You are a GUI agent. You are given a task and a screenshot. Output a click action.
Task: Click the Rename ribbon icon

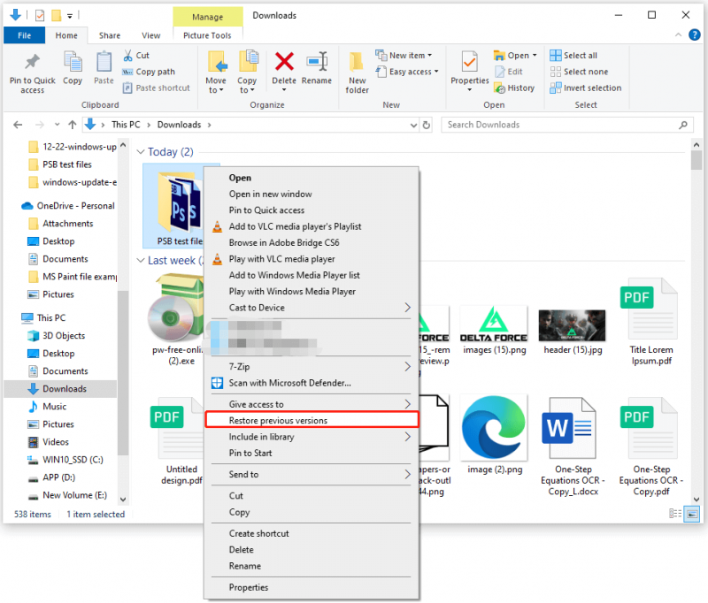pos(317,61)
